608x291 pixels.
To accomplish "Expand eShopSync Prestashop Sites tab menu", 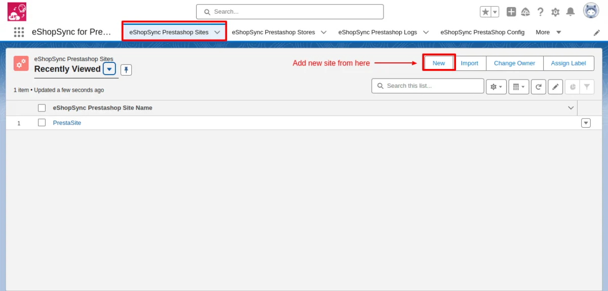I will point(217,32).
